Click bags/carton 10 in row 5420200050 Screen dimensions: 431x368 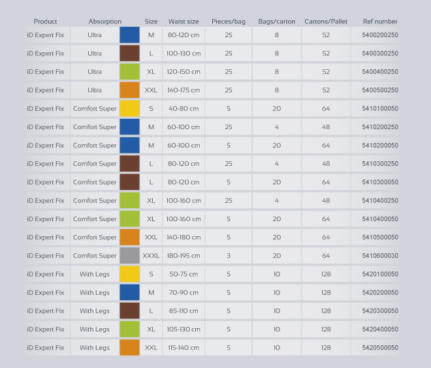(x=276, y=292)
